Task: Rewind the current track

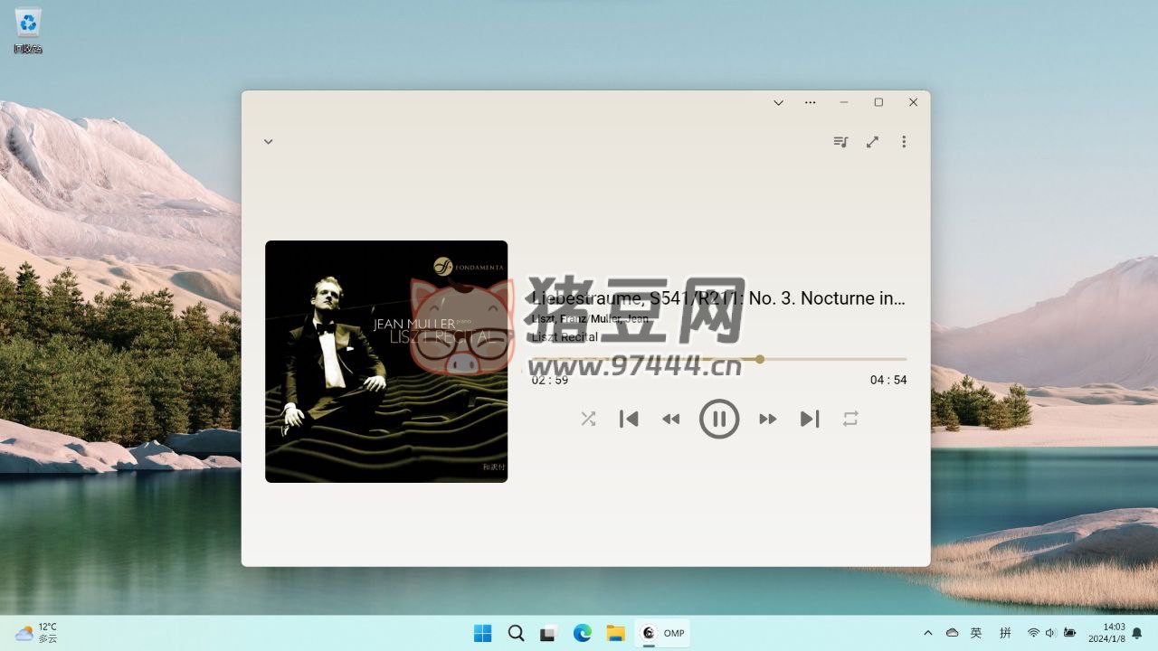Action: pyautogui.click(x=671, y=419)
